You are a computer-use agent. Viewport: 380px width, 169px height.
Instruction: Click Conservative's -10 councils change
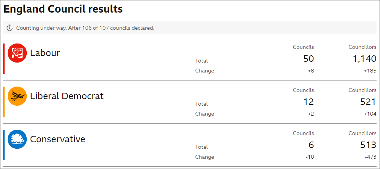(310, 157)
